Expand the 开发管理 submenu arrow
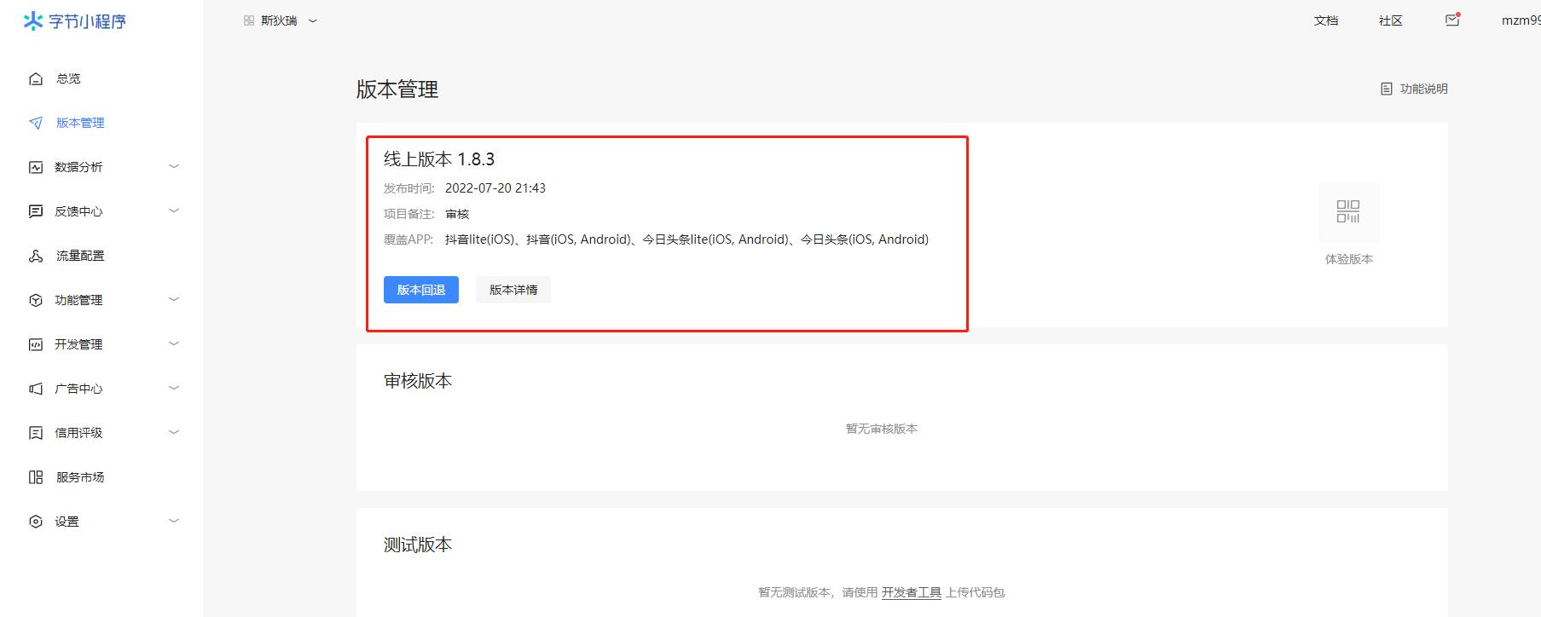The image size is (1541, 617). click(174, 343)
